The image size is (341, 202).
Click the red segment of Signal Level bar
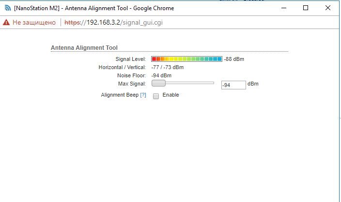[x=154, y=59]
